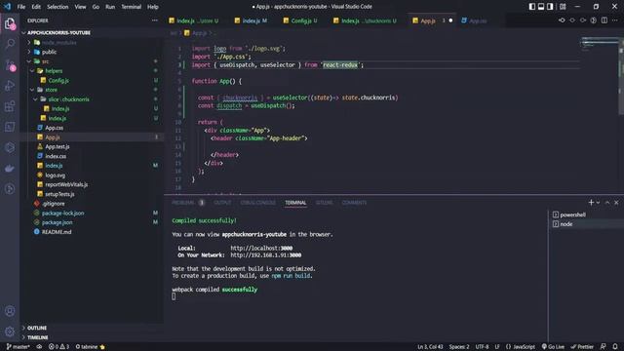This screenshot has width=624, height=351.
Task: Open the Accounts icon in activity bar
Action: tap(10, 311)
